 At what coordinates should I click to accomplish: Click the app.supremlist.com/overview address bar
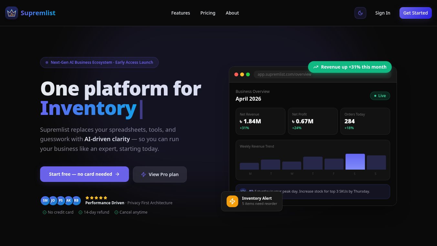[x=323, y=74]
